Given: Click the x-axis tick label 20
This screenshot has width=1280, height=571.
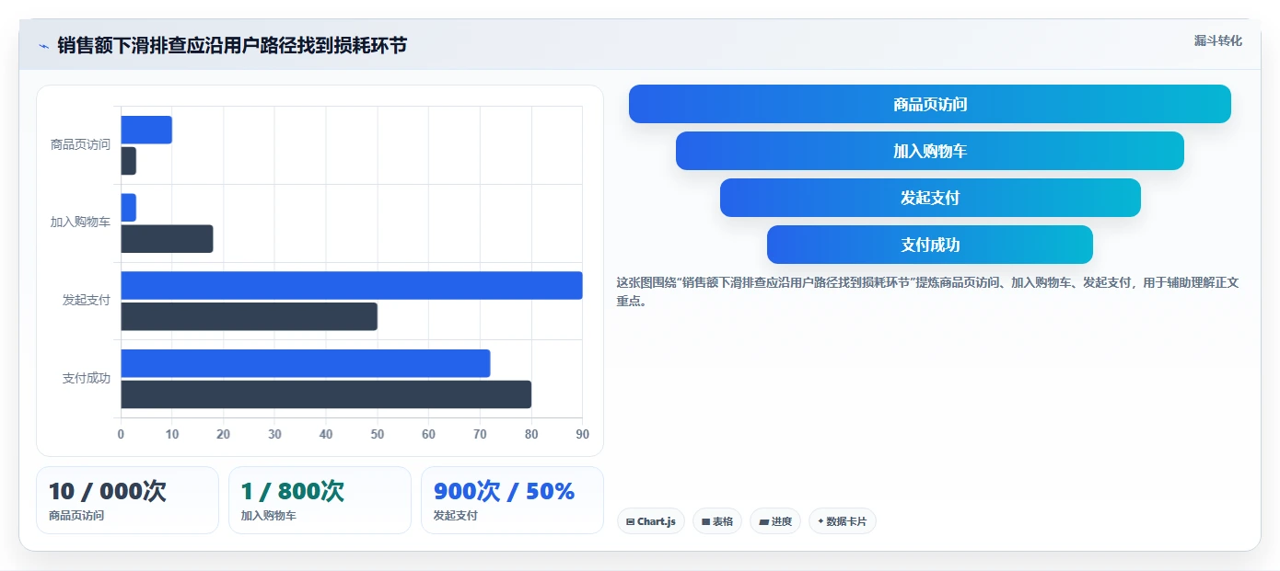Looking at the screenshot, I should (x=224, y=434).
